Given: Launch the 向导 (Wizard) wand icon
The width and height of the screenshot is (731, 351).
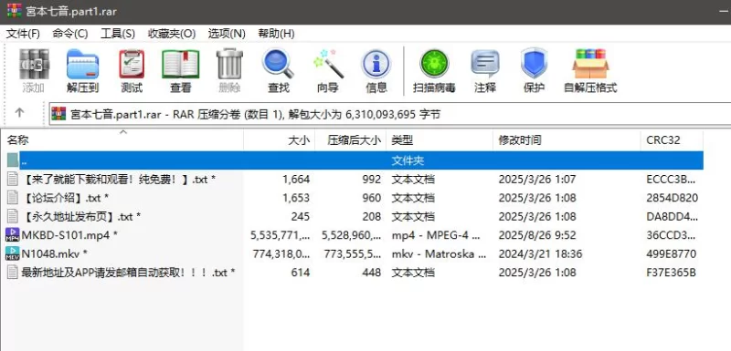Looking at the screenshot, I should point(328,64).
